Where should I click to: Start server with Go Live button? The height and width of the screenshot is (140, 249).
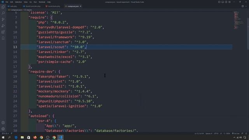pos(236,133)
